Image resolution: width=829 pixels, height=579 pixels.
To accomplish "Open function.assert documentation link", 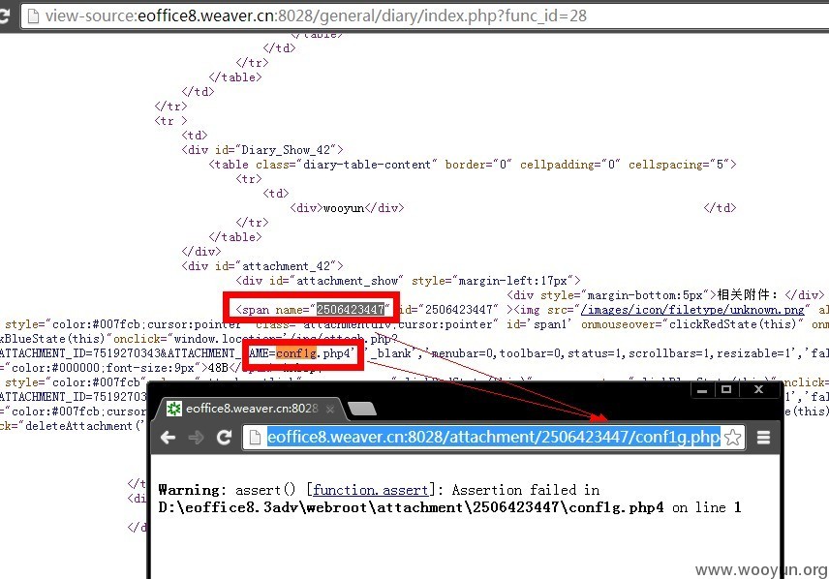I will pos(370,490).
